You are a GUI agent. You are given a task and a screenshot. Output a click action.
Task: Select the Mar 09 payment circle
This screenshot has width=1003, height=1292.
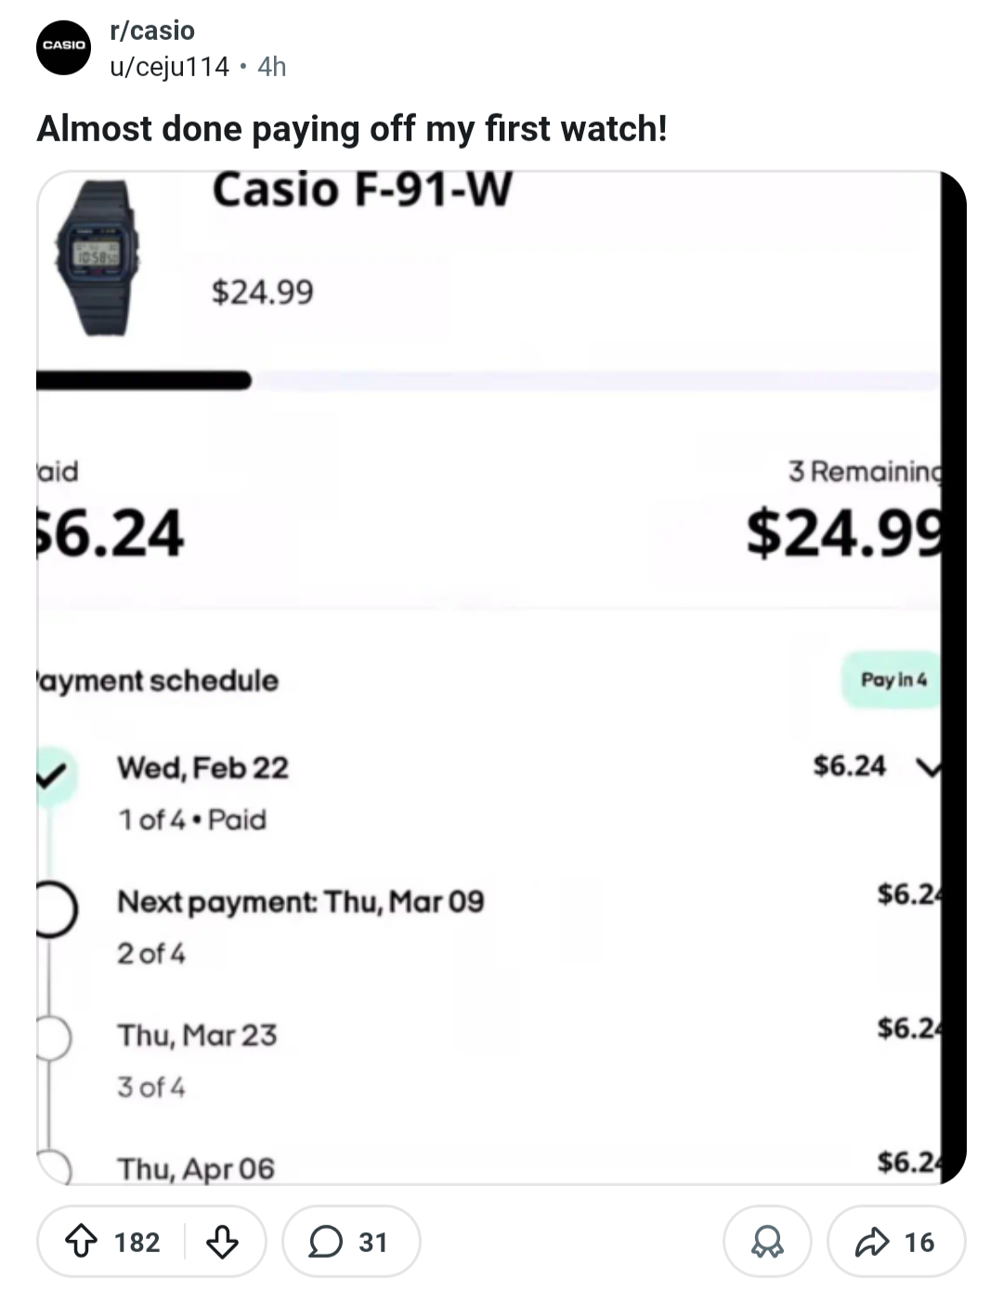coord(54,908)
